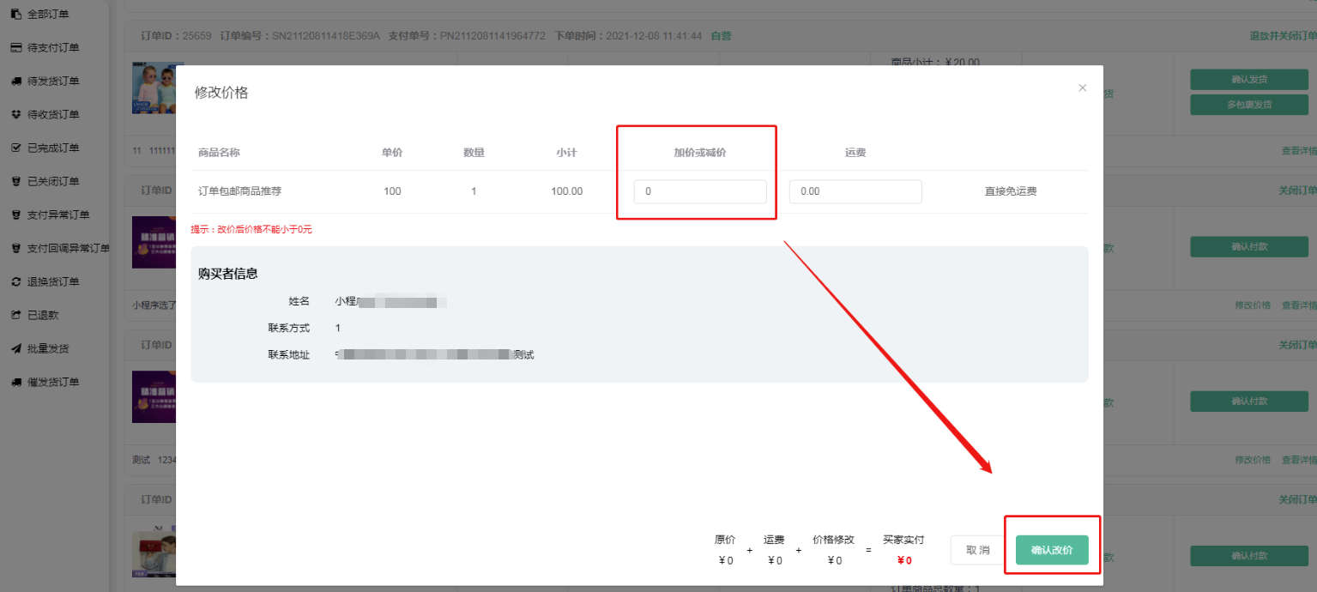The height and width of the screenshot is (592, 1317).
Task: Open 已完成订单 via its check icon
Action: [15, 148]
